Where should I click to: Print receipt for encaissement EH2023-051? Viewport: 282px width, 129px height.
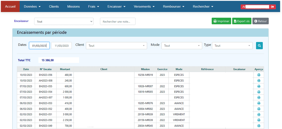tap(259, 114)
